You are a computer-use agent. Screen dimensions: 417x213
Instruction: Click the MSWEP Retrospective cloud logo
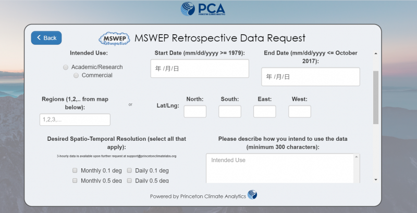114,39
